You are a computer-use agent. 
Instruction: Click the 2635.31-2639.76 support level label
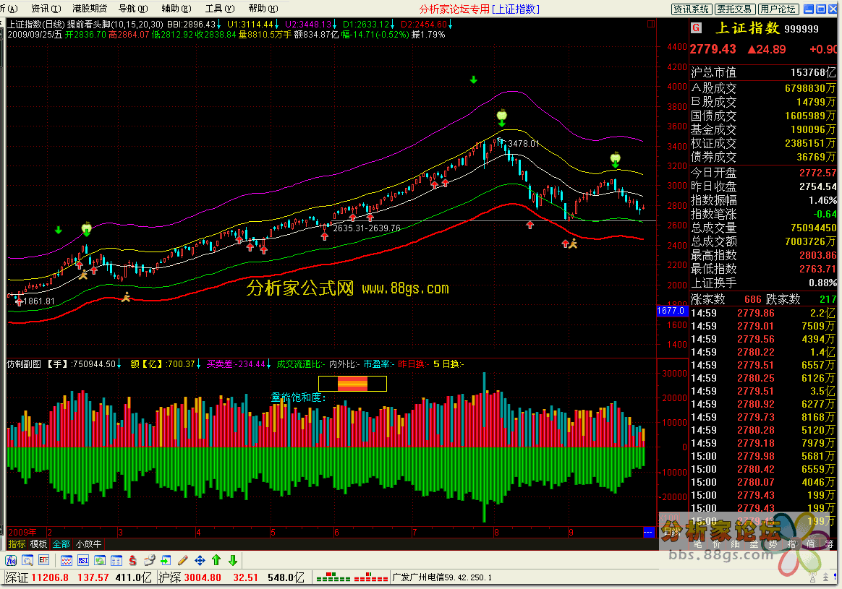367,228
